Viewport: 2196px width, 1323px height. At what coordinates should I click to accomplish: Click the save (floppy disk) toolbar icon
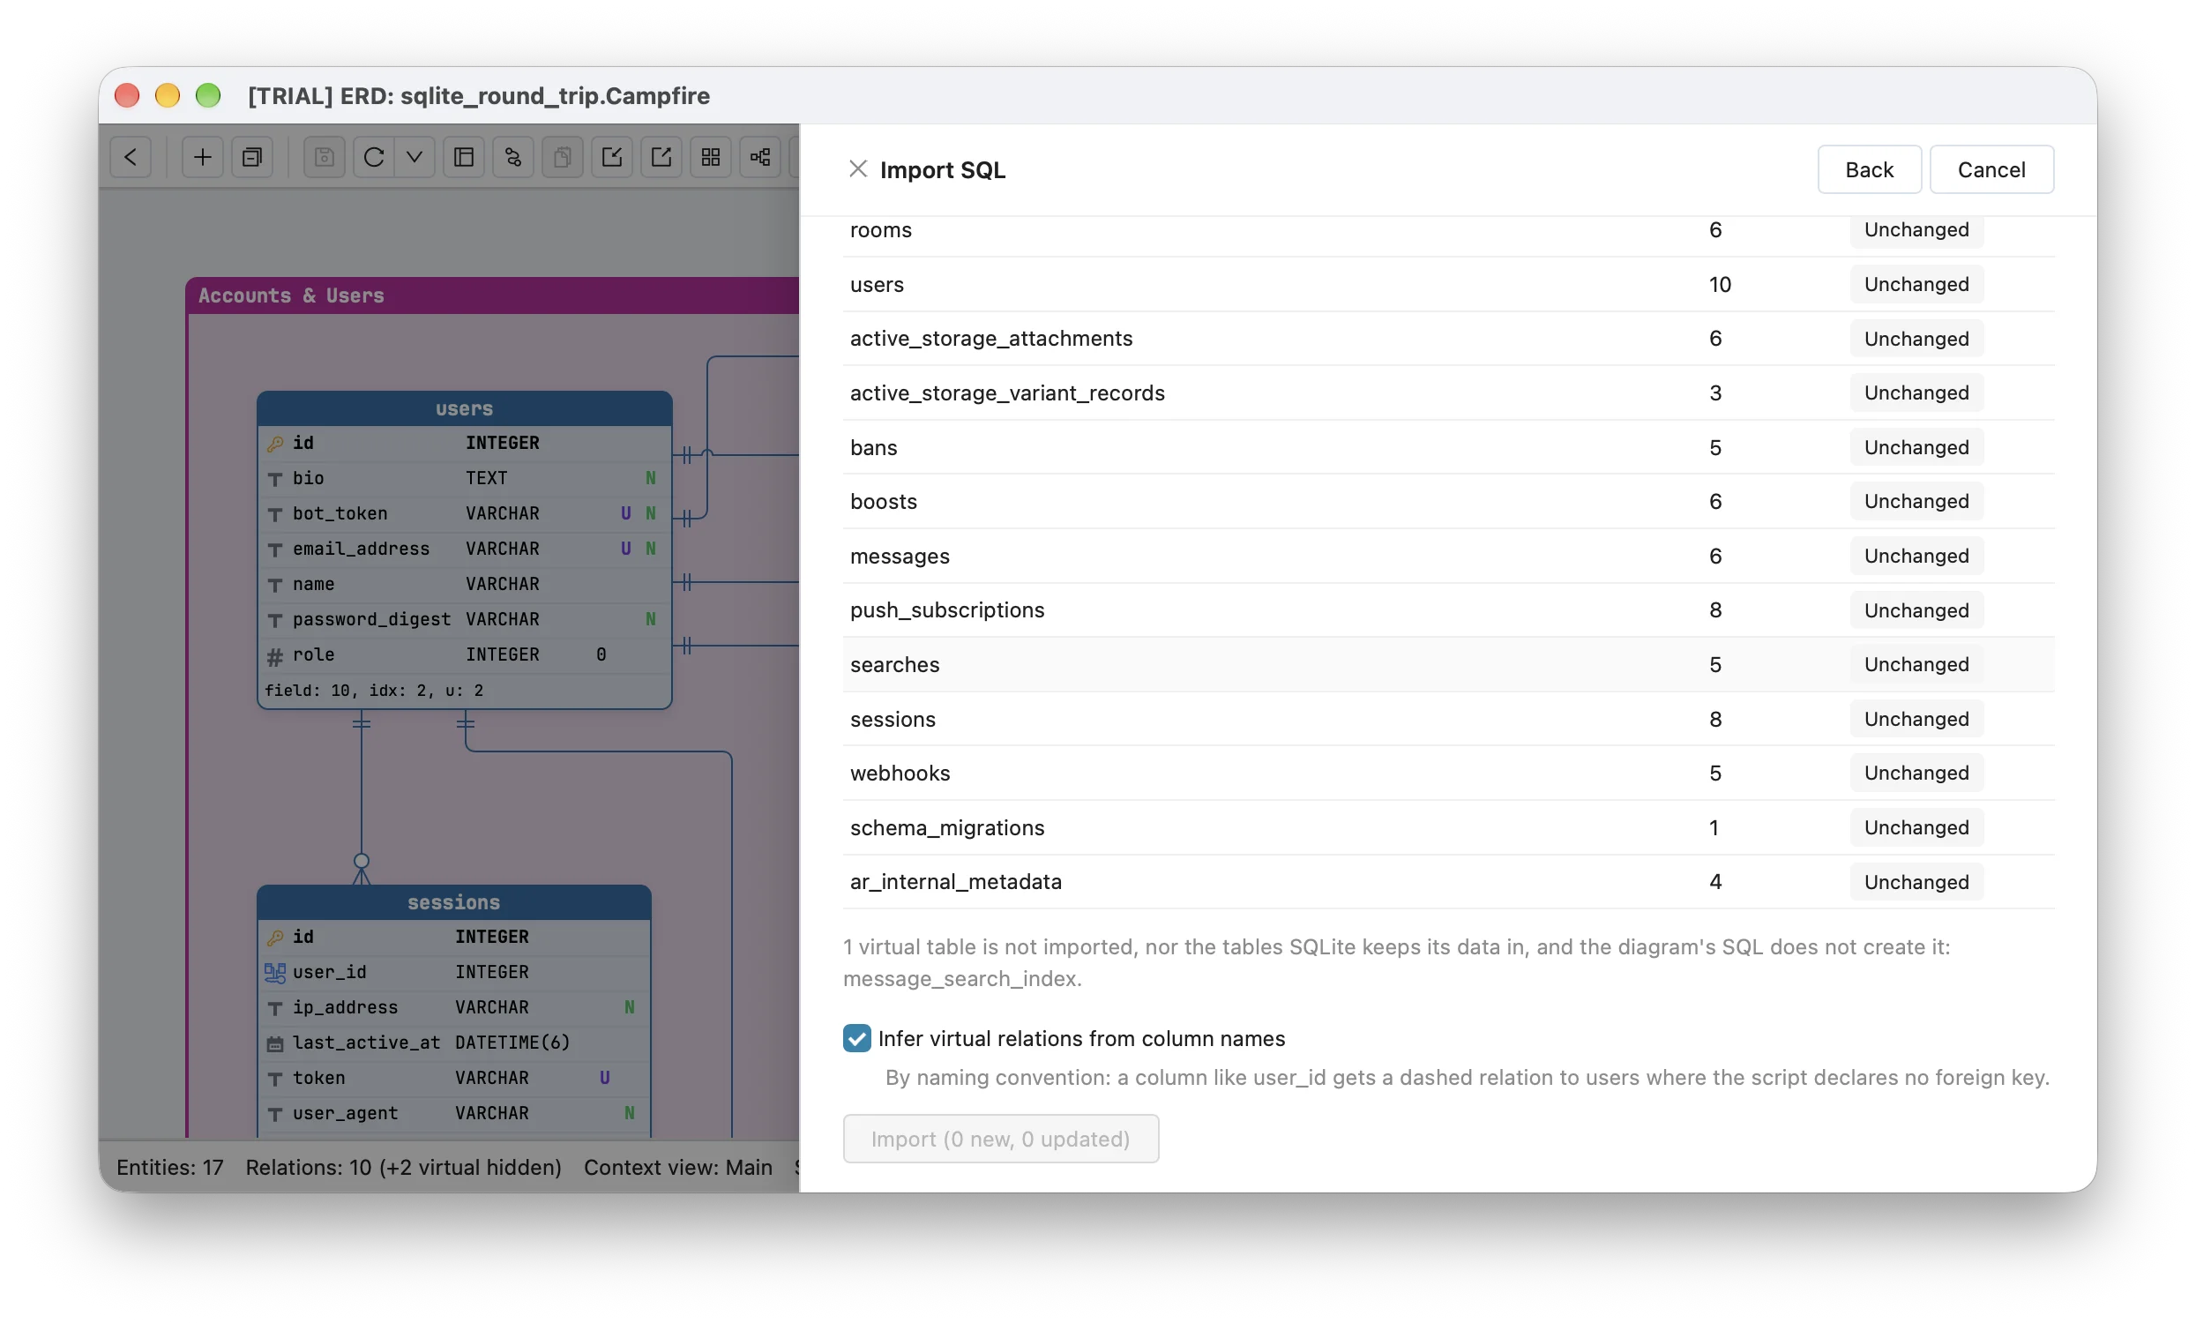[x=325, y=157]
